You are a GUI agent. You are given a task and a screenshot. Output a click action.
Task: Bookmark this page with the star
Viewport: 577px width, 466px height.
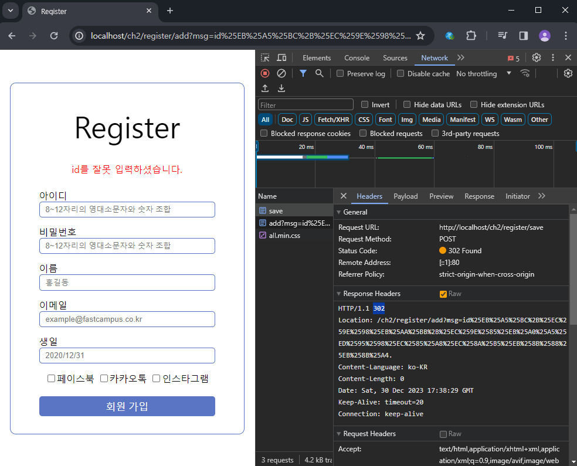pos(420,36)
